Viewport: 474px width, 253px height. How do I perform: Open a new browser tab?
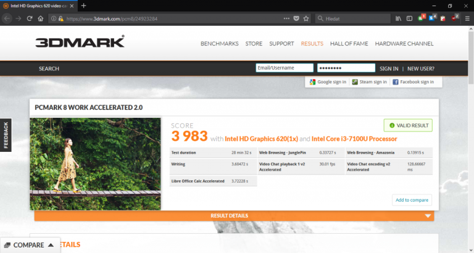coord(83,6)
